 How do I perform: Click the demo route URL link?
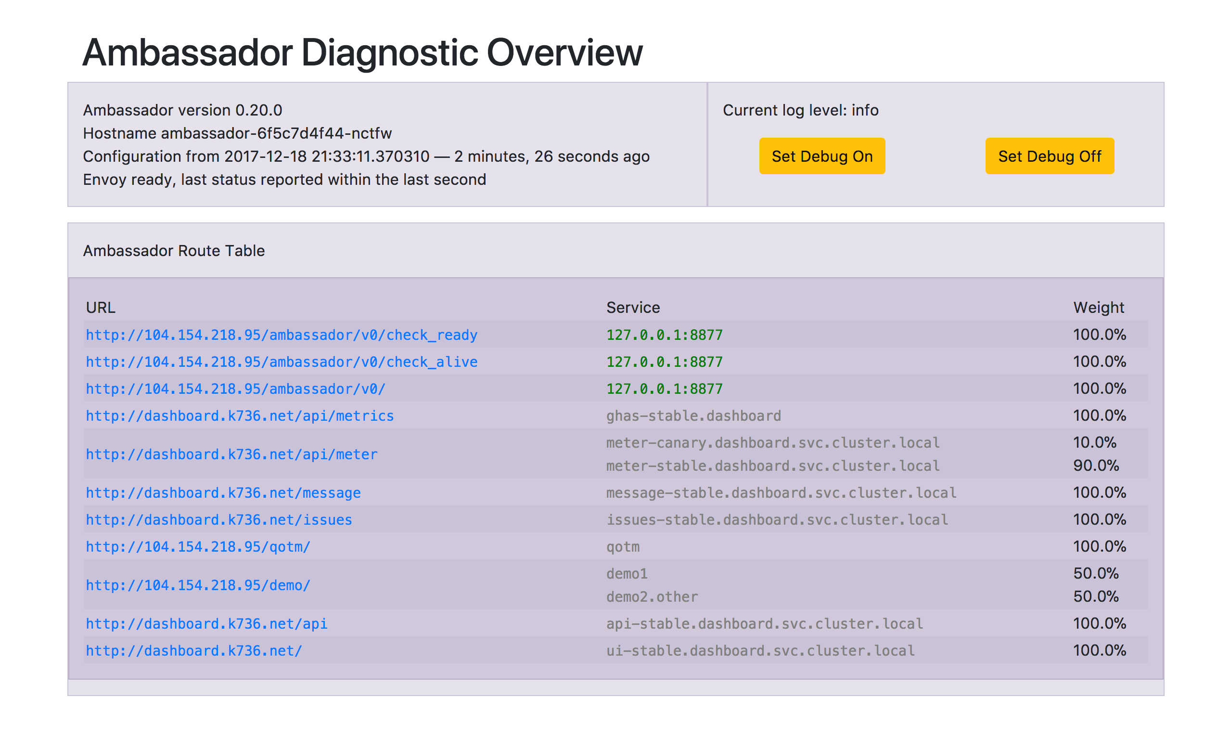click(198, 585)
